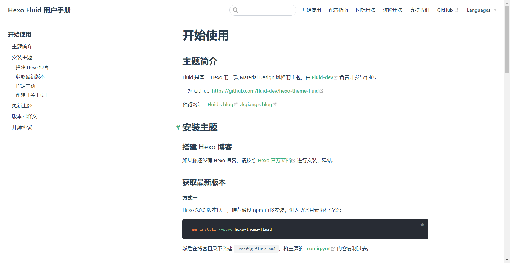This screenshot has height=263, width=510.
Task: Click the anchor # icon beside 安装主题 heading
Action: (178, 127)
